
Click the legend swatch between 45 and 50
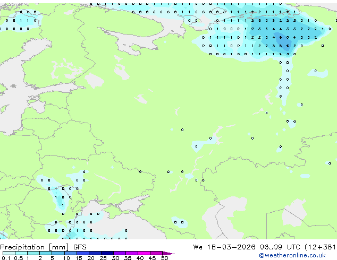click(x=156, y=253)
